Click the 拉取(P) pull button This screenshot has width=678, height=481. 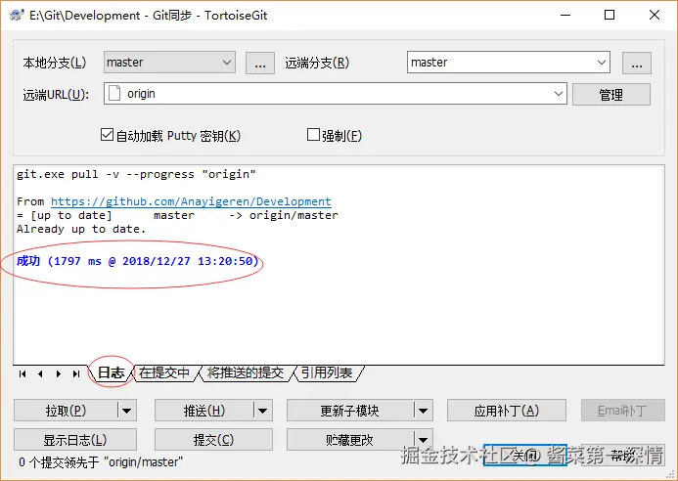[x=66, y=411]
